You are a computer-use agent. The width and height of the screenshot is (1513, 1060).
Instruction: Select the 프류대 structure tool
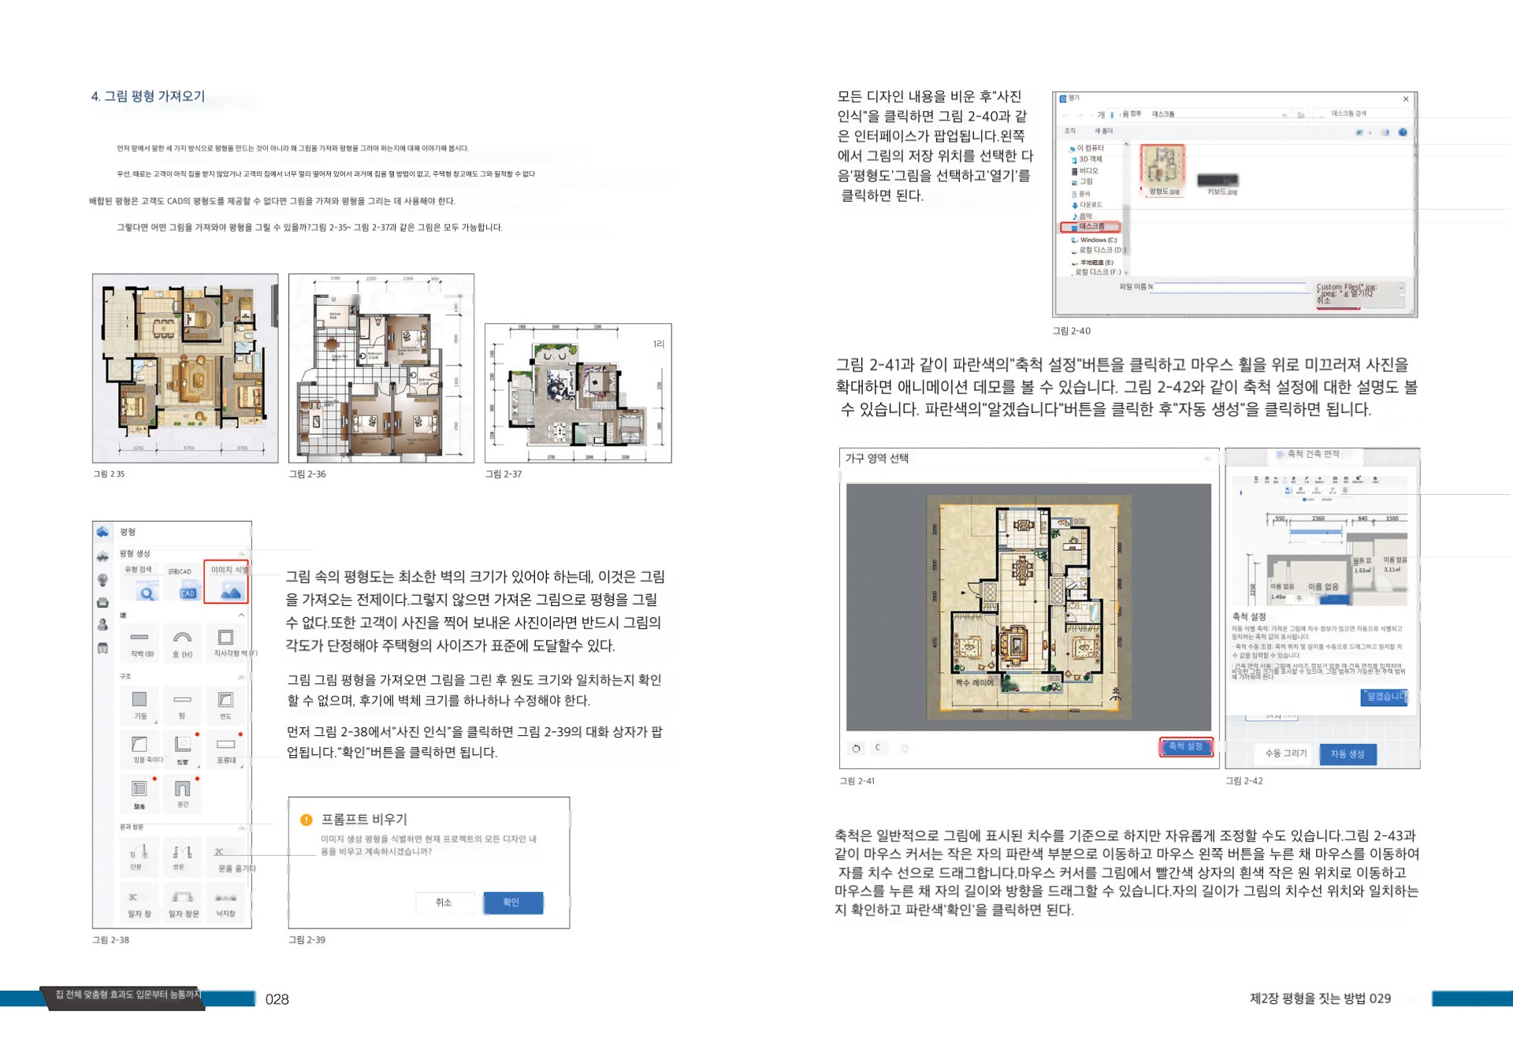226,749
